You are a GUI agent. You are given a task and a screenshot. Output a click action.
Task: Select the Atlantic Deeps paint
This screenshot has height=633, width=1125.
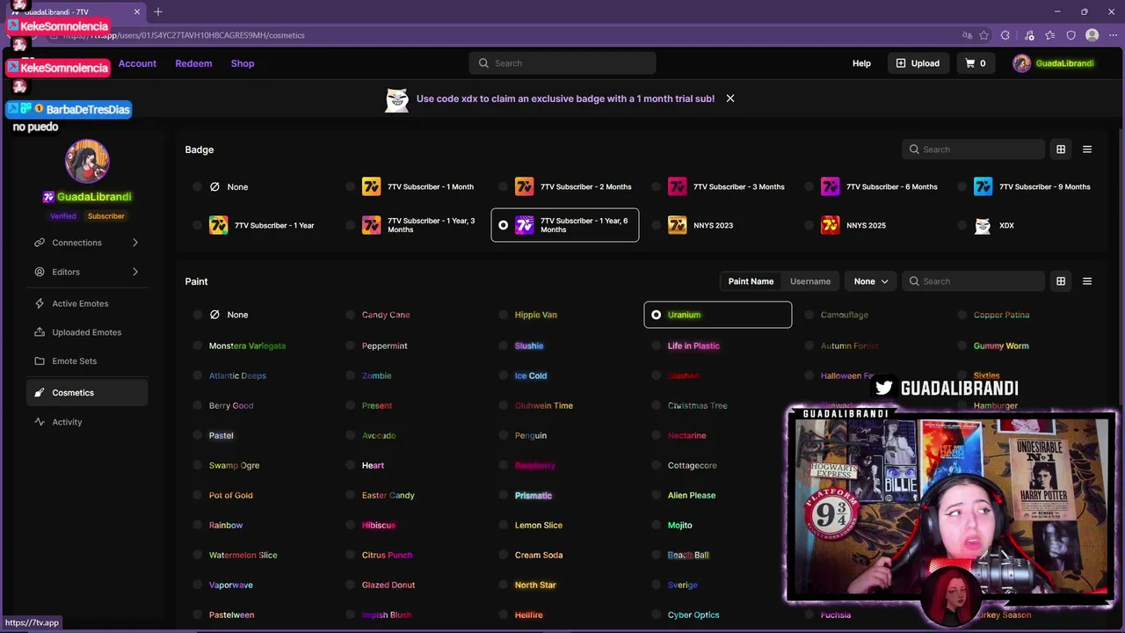pyautogui.click(x=237, y=375)
